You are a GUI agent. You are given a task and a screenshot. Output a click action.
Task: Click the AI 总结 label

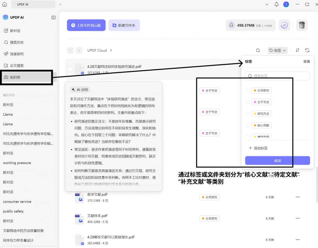[80, 90]
